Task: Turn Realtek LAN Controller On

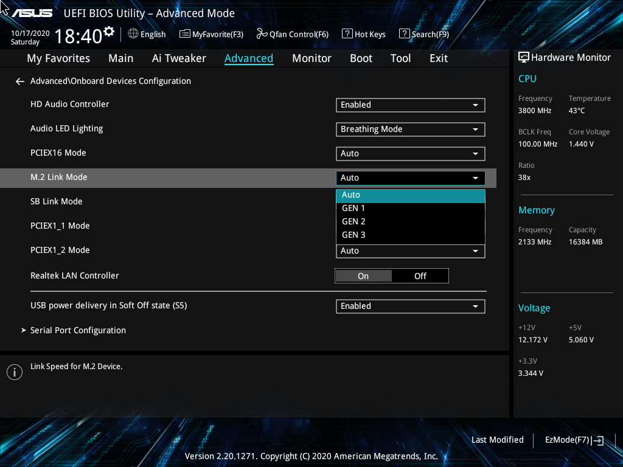Action: (x=363, y=276)
